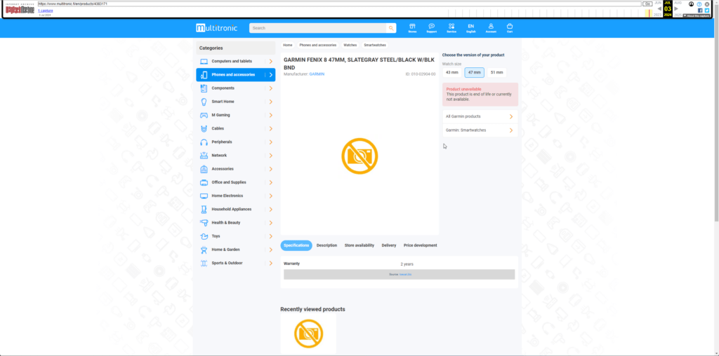Expand the M Gaming category arrow
The image size is (719, 356).
270,115
